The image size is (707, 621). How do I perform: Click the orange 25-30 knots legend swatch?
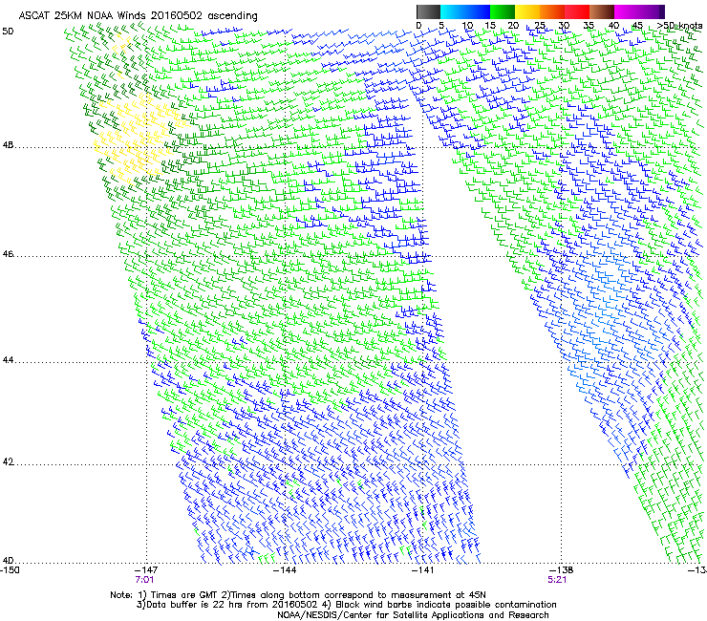click(552, 11)
